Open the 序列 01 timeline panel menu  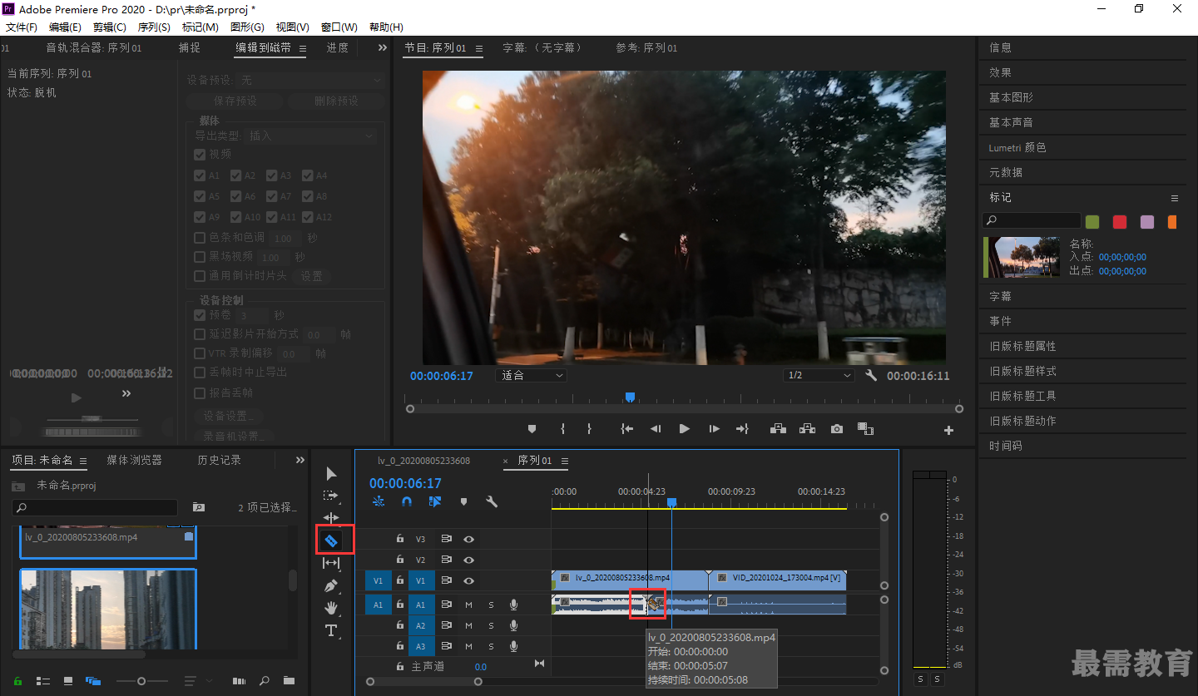tap(565, 461)
